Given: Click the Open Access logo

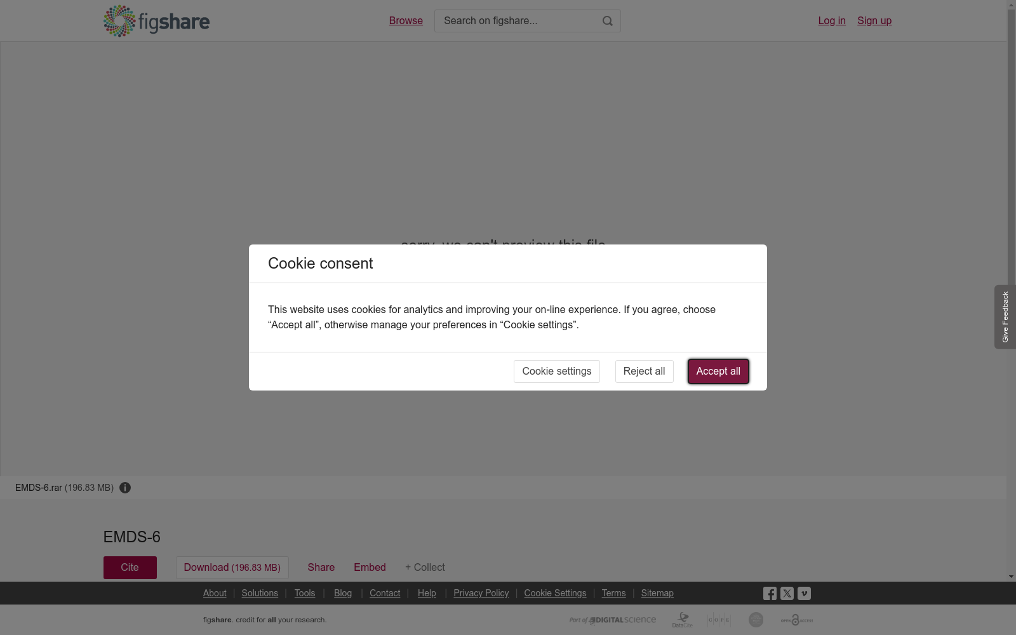Looking at the screenshot, I should pos(797,620).
